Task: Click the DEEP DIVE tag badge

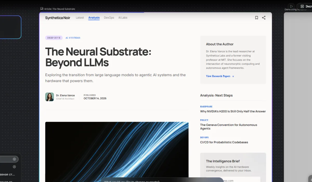Action: 54,38
